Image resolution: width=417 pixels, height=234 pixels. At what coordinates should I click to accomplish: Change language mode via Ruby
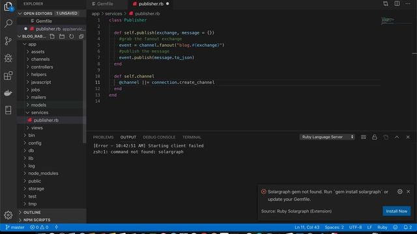point(382,227)
